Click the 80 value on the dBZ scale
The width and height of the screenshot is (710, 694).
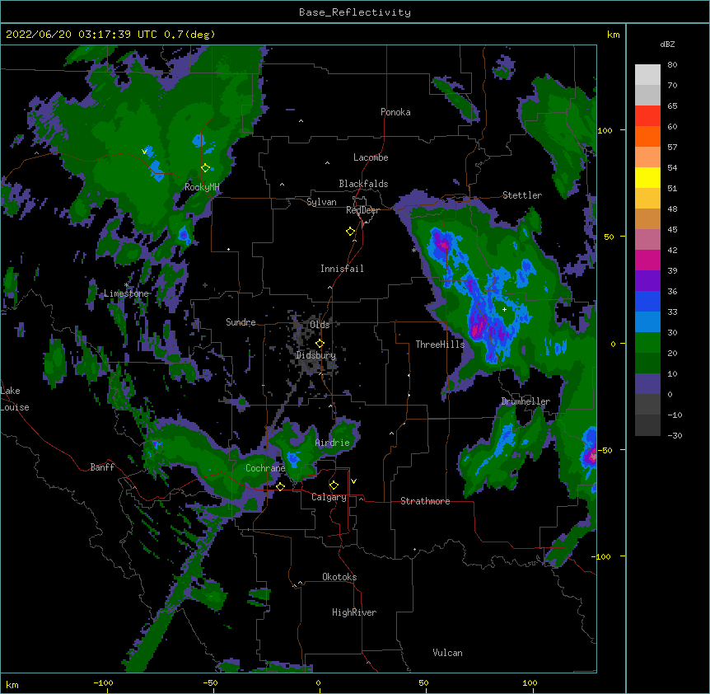point(672,65)
